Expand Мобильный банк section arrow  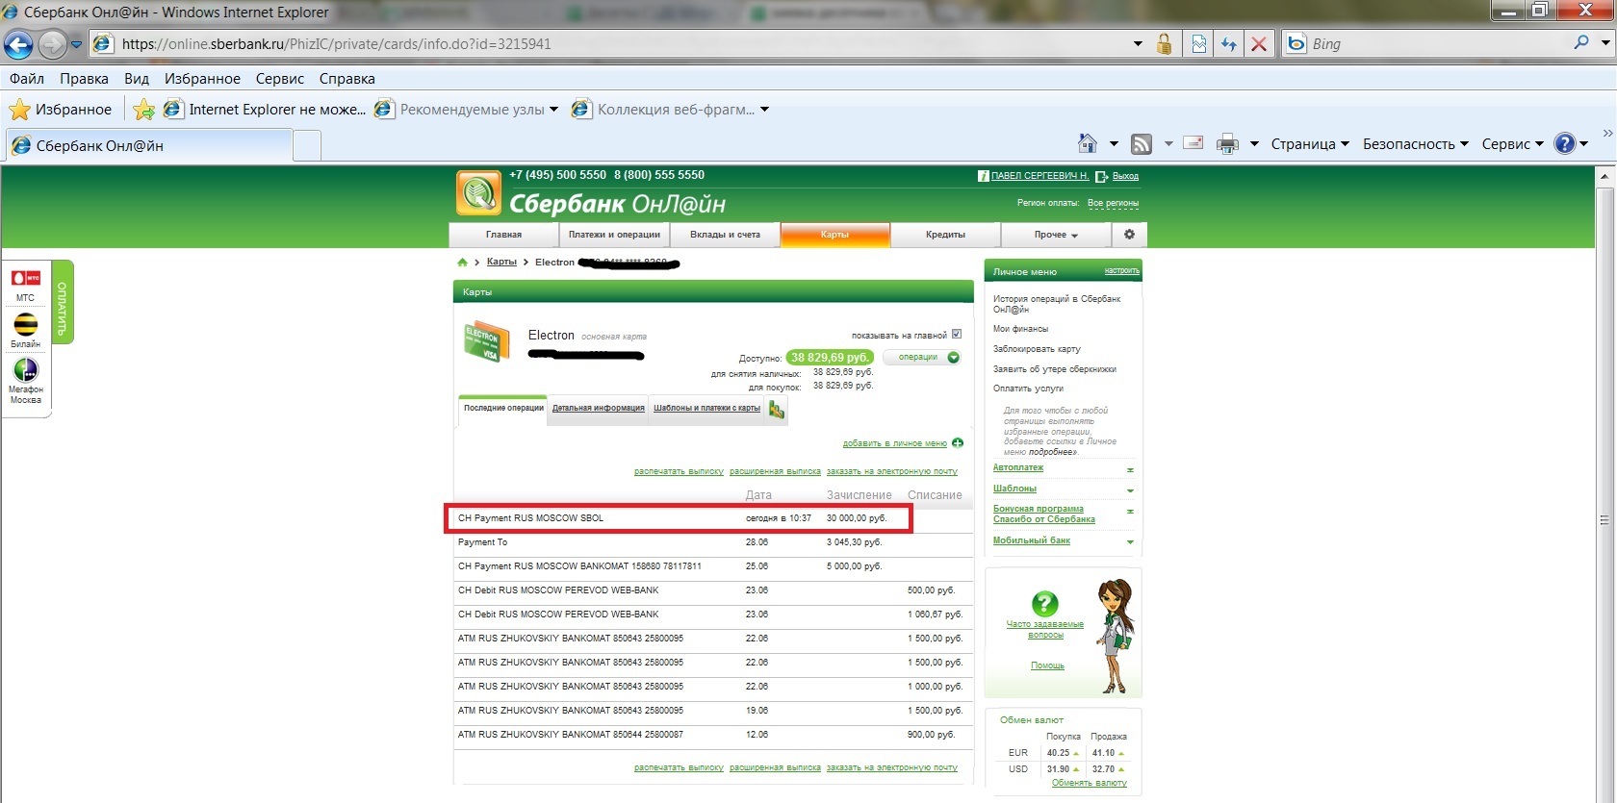(x=1130, y=542)
